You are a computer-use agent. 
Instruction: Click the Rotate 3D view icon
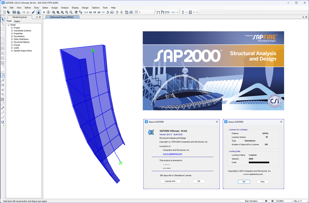point(107,12)
